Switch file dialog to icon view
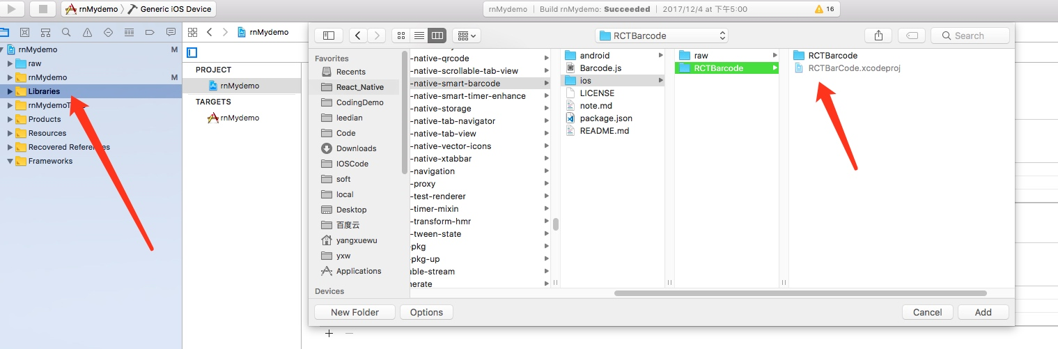 coord(401,36)
